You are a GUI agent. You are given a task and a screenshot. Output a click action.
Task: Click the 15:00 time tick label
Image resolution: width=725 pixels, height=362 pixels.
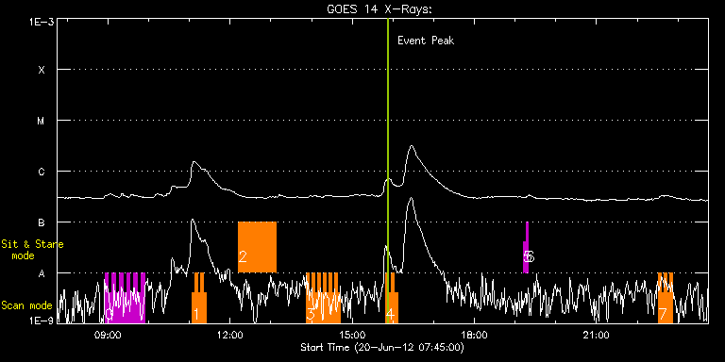[352, 335]
